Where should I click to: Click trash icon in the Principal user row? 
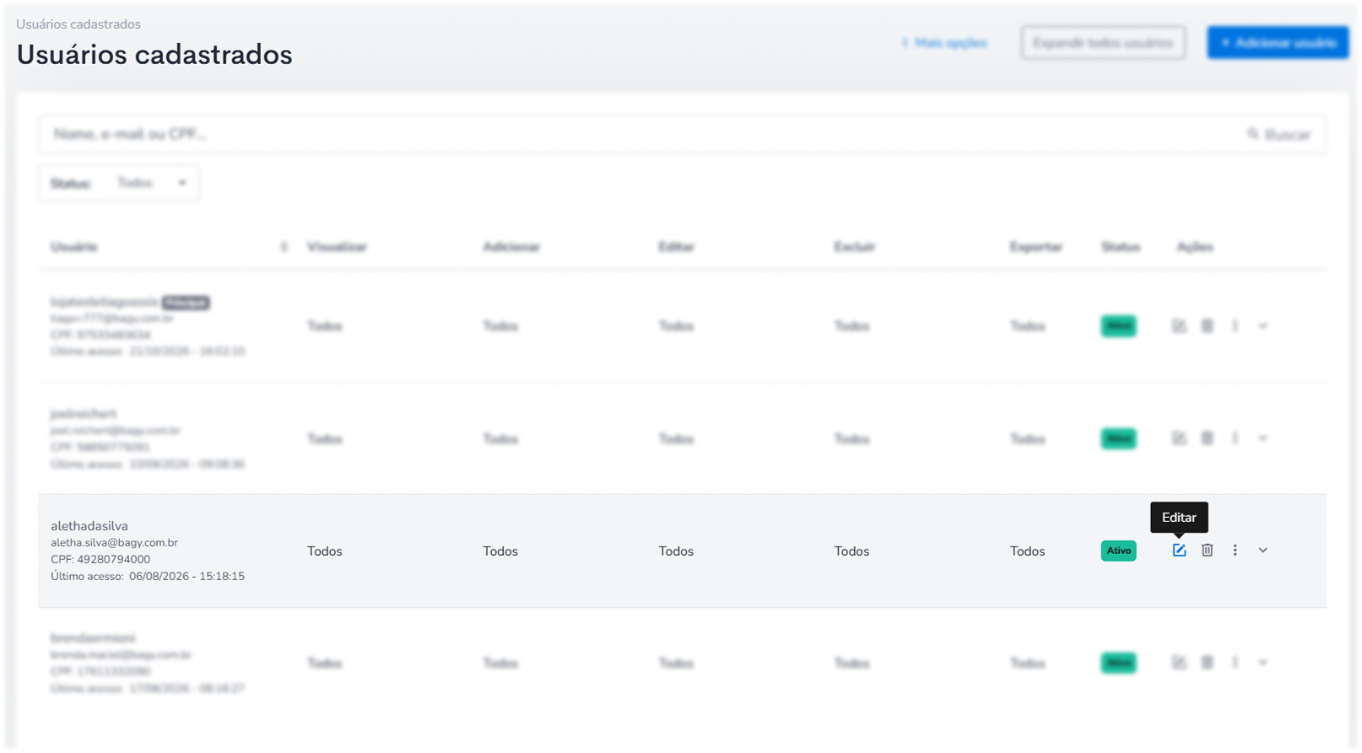[1208, 326]
